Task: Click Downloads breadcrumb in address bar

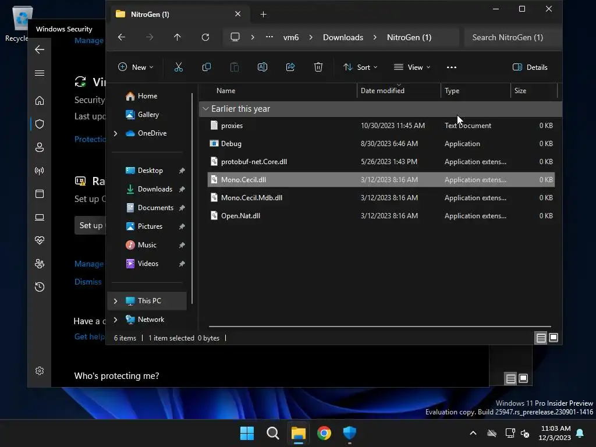Action: (343, 37)
